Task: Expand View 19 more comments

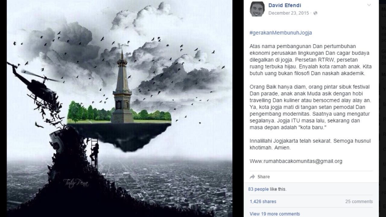Action: click(x=275, y=214)
